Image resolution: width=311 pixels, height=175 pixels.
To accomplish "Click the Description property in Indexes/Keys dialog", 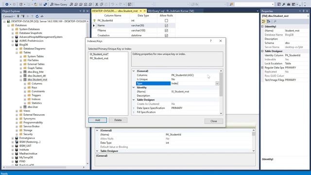I will [177, 96].
